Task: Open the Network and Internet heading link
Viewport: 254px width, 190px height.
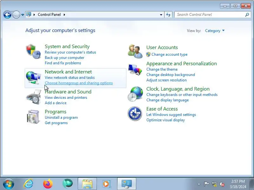Action: 68,72
